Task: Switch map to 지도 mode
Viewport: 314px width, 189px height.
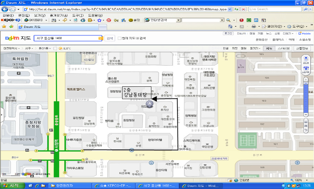Action: pos(269,48)
